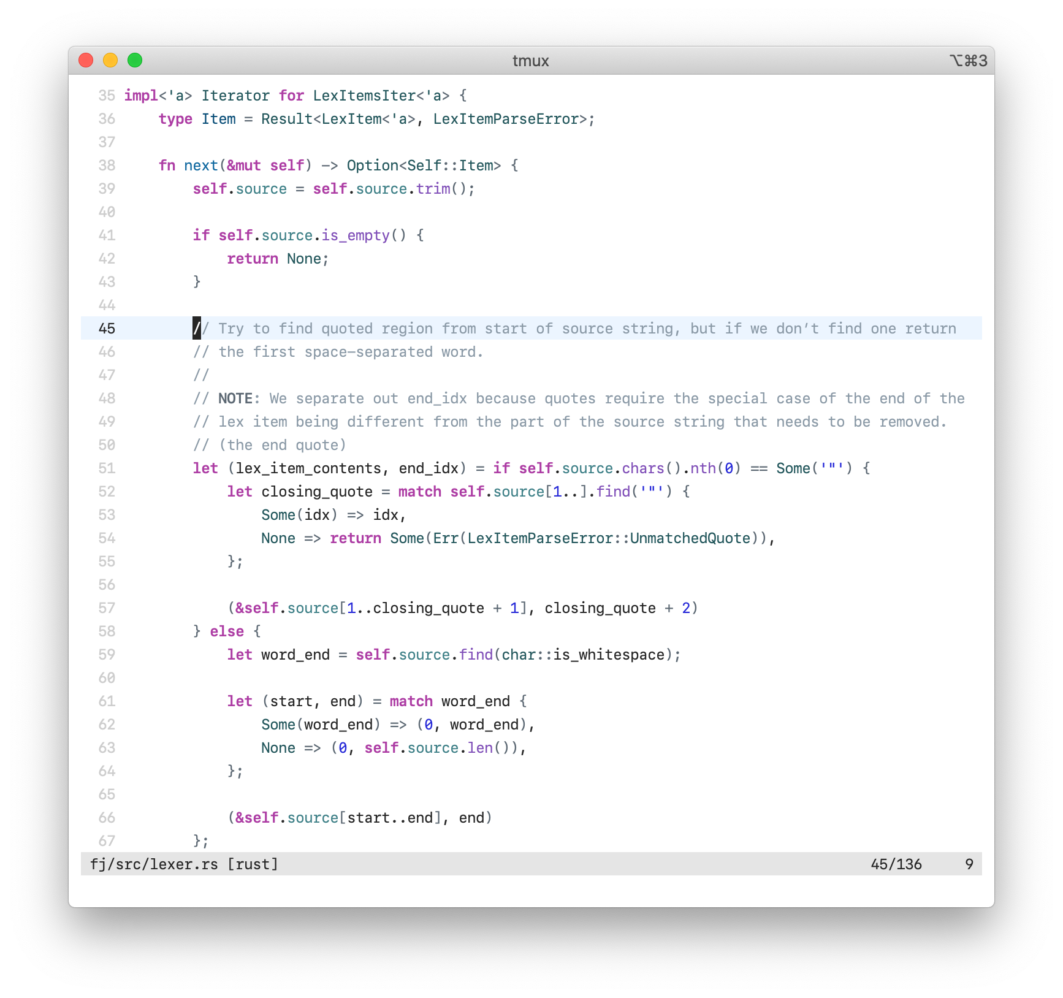Click the column number 9 in status line

[x=969, y=864]
